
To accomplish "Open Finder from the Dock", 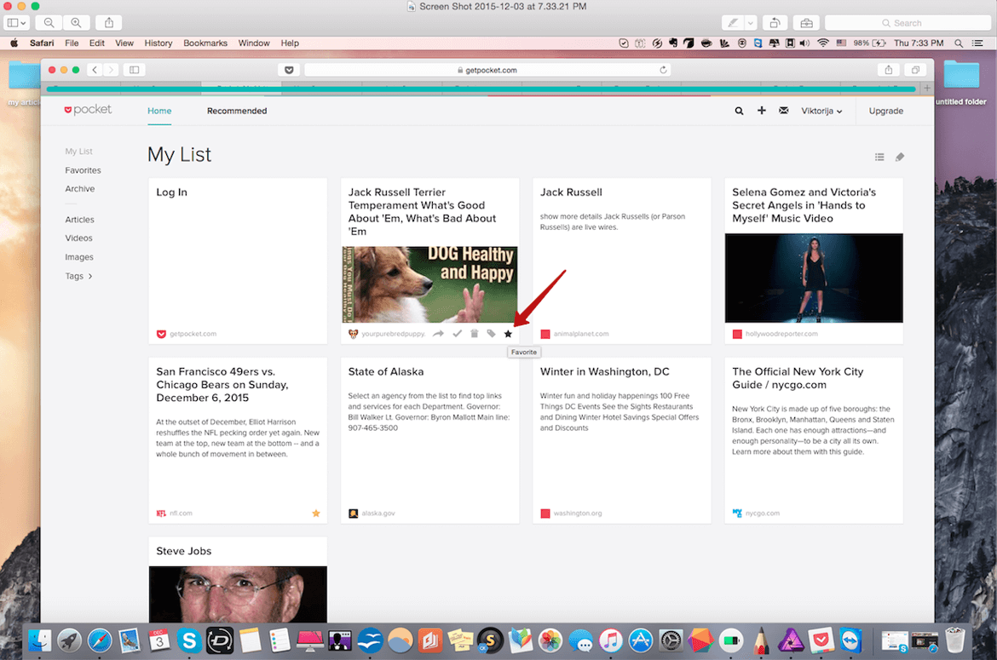I will (39, 640).
